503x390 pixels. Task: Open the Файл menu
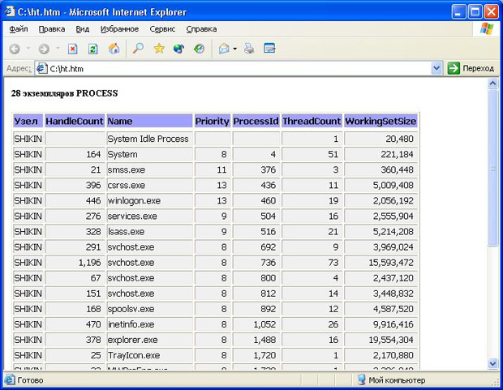click(x=19, y=29)
